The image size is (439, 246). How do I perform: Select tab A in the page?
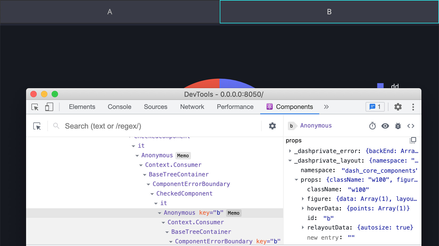110,12
